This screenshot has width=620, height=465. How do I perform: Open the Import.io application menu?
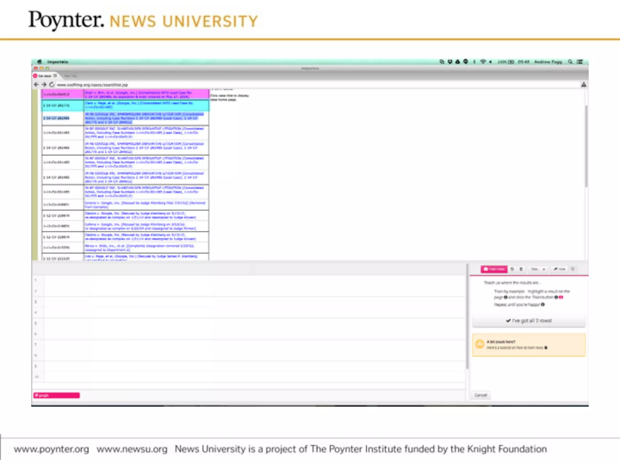[x=58, y=62]
